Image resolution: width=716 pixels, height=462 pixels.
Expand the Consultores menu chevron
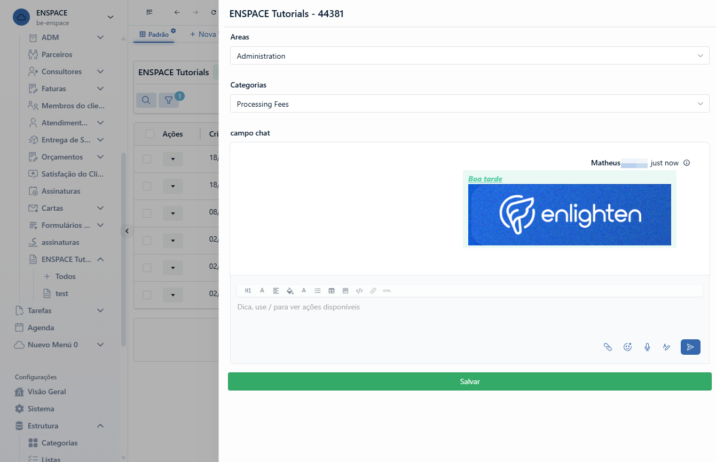[100, 71]
